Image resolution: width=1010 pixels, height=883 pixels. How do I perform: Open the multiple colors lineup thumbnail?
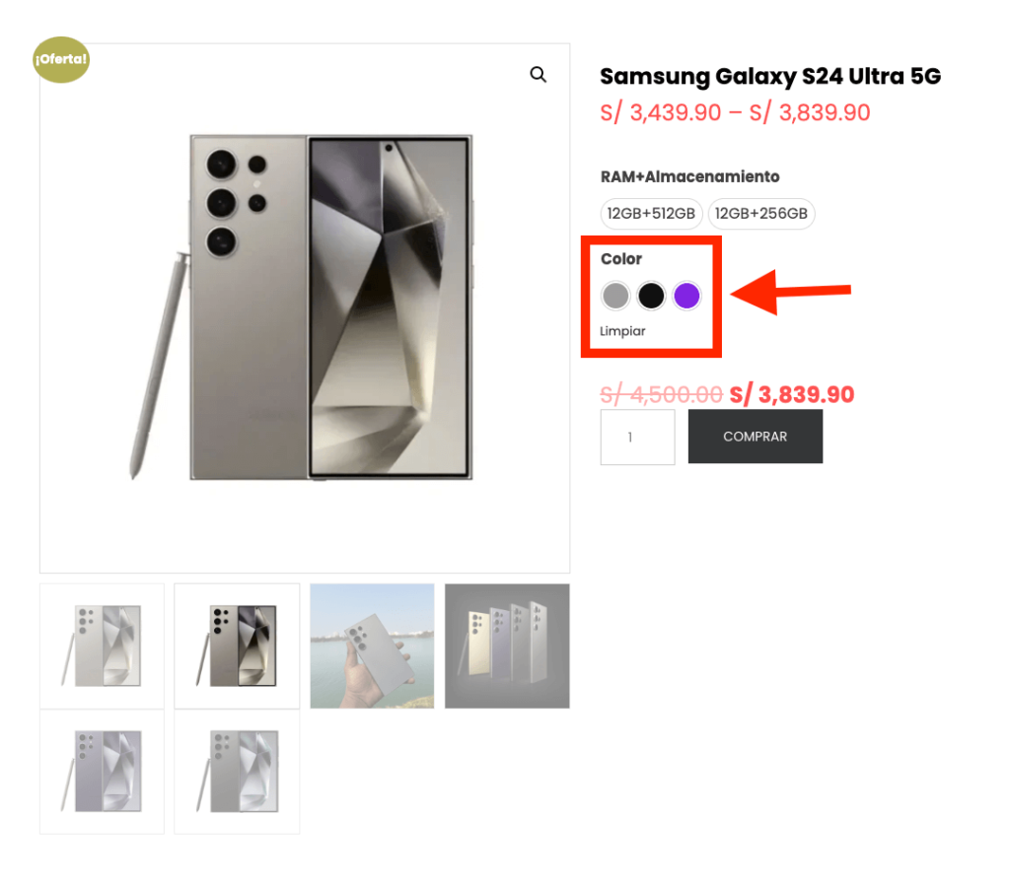[x=507, y=645]
